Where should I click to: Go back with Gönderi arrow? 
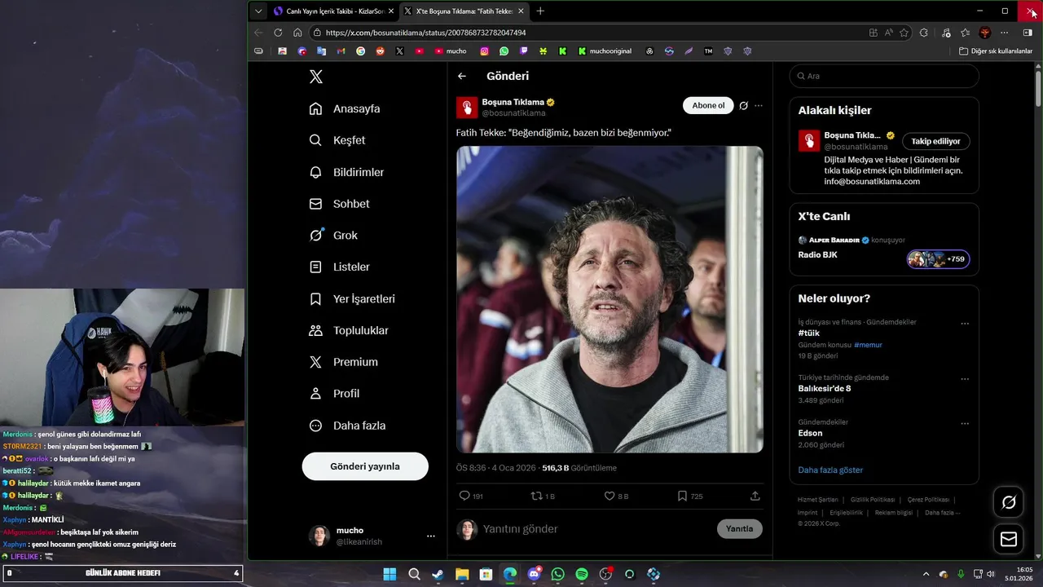pos(462,76)
